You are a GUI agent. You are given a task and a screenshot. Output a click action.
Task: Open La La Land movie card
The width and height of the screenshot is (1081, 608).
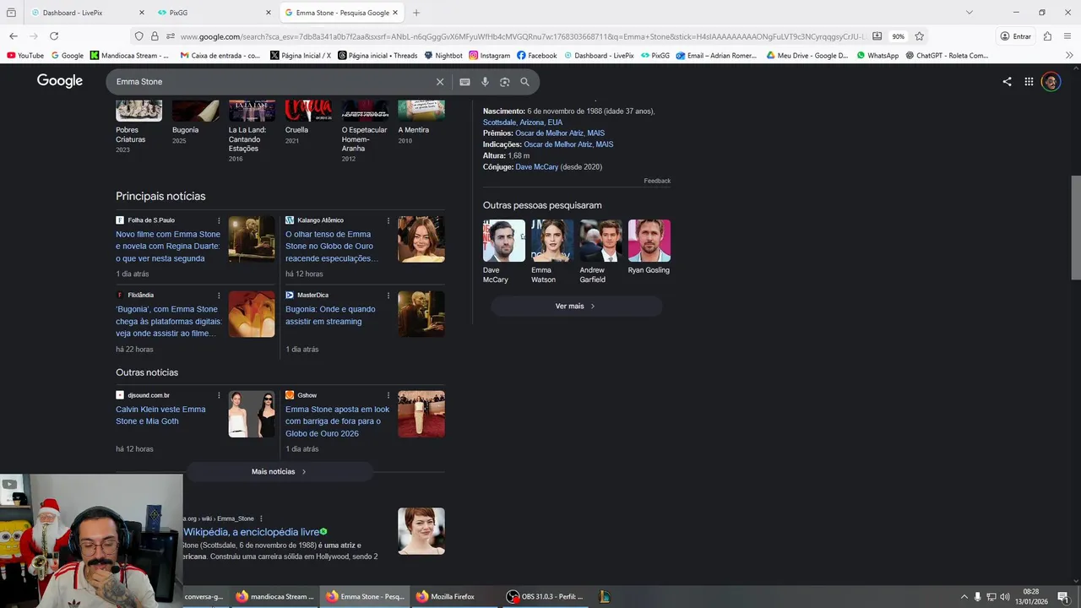point(252,131)
